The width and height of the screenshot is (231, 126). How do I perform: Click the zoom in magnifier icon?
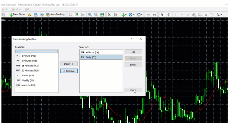coord(90,15)
